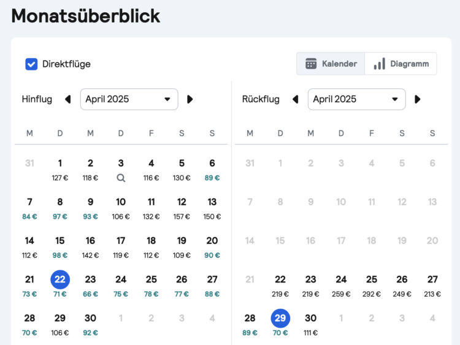Pick Hinflug April 9 priced 93 €

click(x=90, y=209)
